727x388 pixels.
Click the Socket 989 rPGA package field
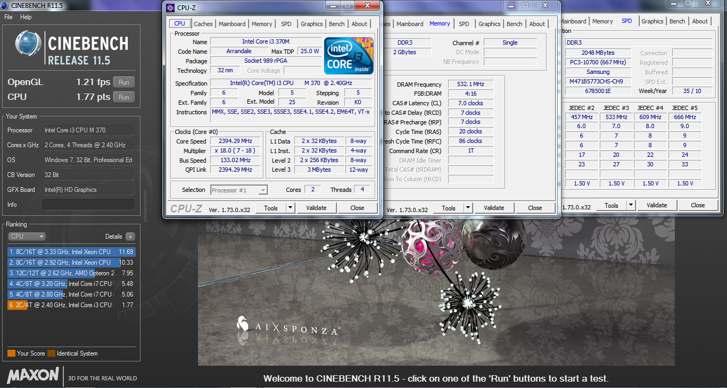tap(266, 61)
